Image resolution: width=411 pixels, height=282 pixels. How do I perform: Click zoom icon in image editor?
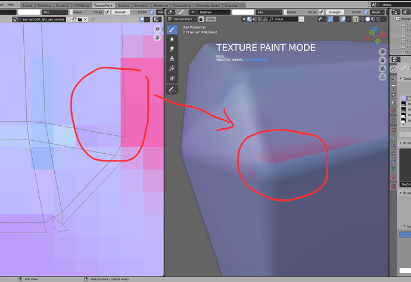point(157,29)
